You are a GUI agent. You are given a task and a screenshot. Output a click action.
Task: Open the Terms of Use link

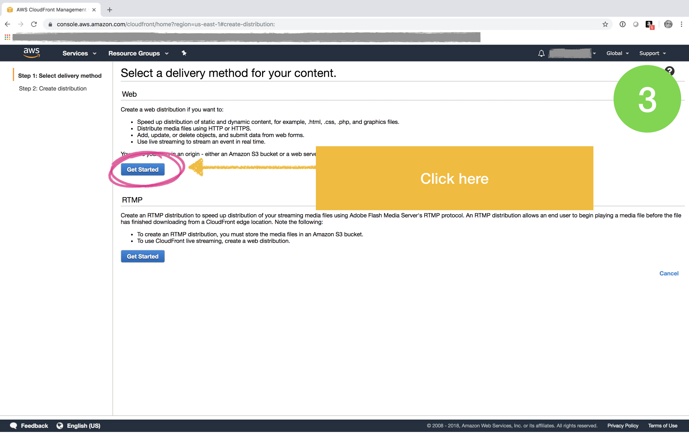[x=662, y=426]
